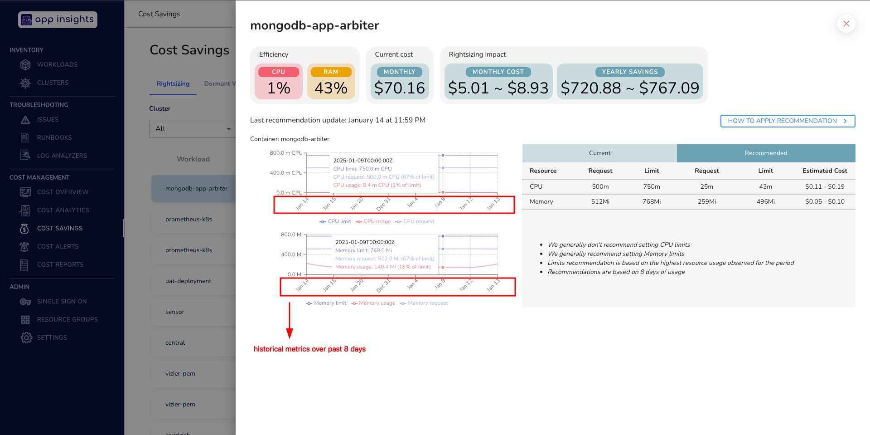Click the Runbooks icon
Image resolution: width=870 pixels, height=435 pixels.
[25, 137]
